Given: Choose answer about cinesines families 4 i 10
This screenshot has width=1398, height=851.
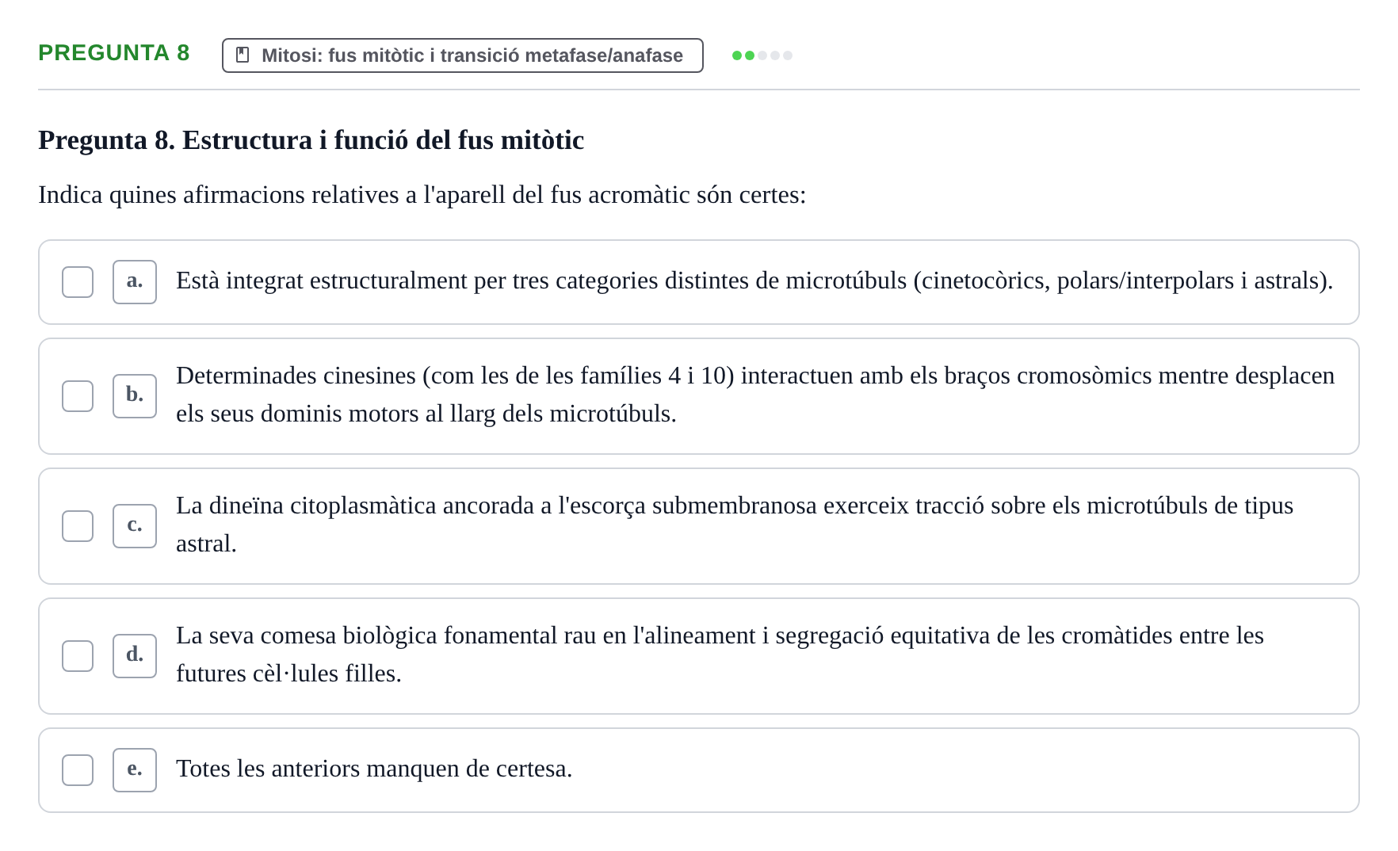Looking at the screenshot, I should click(x=699, y=396).
